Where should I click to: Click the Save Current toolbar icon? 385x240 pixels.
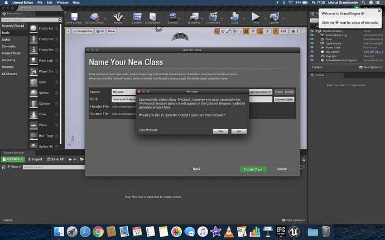(74, 18)
